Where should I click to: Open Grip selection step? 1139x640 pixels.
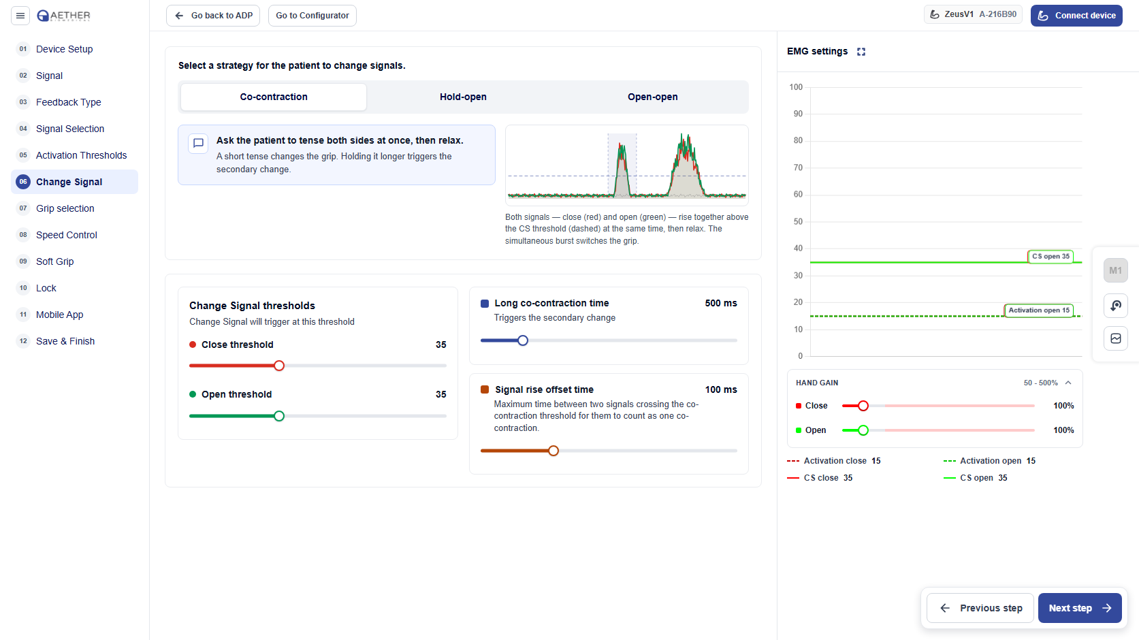click(75, 208)
